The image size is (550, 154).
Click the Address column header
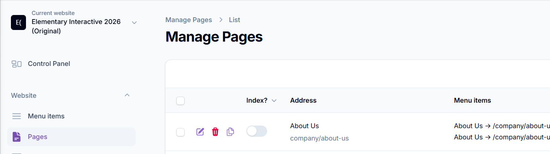pos(303,100)
